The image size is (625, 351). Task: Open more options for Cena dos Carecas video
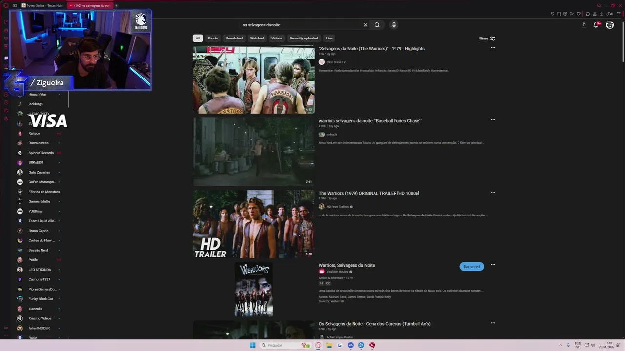coord(493,323)
